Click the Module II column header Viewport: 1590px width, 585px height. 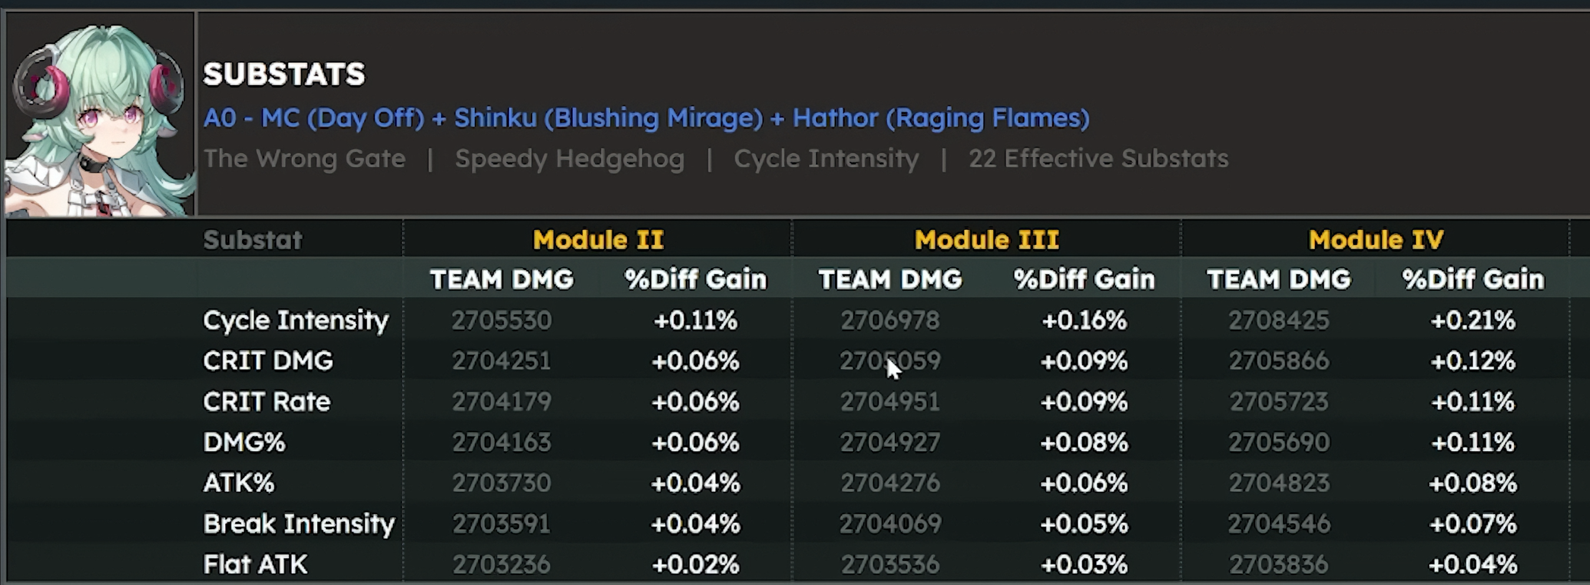[598, 240]
